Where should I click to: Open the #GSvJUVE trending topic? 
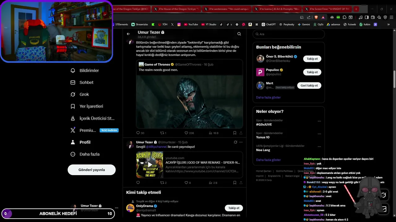(264, 125)
